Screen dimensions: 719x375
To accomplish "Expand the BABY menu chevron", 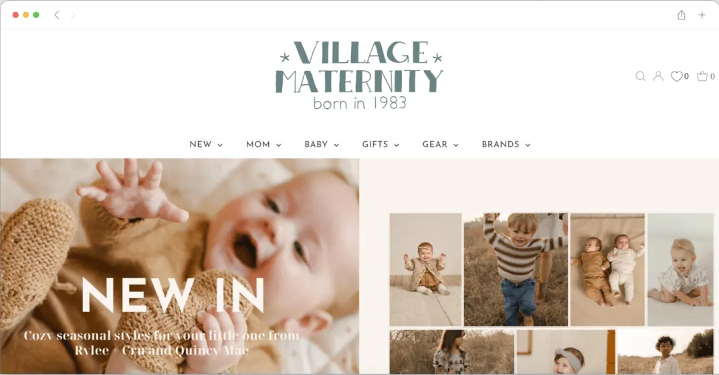I will click(x=336, y=145).
